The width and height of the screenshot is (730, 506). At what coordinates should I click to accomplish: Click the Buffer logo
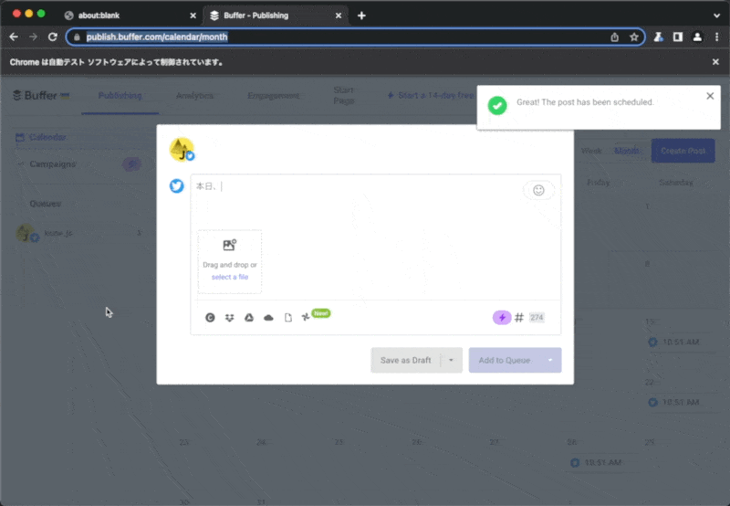[x=41, y=96]
